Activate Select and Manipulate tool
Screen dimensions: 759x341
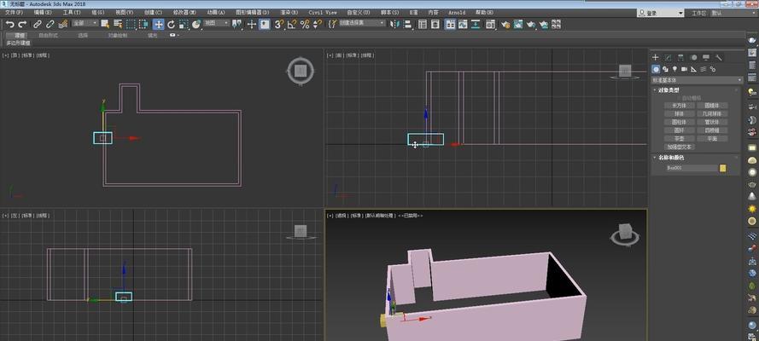coord(252,24)
